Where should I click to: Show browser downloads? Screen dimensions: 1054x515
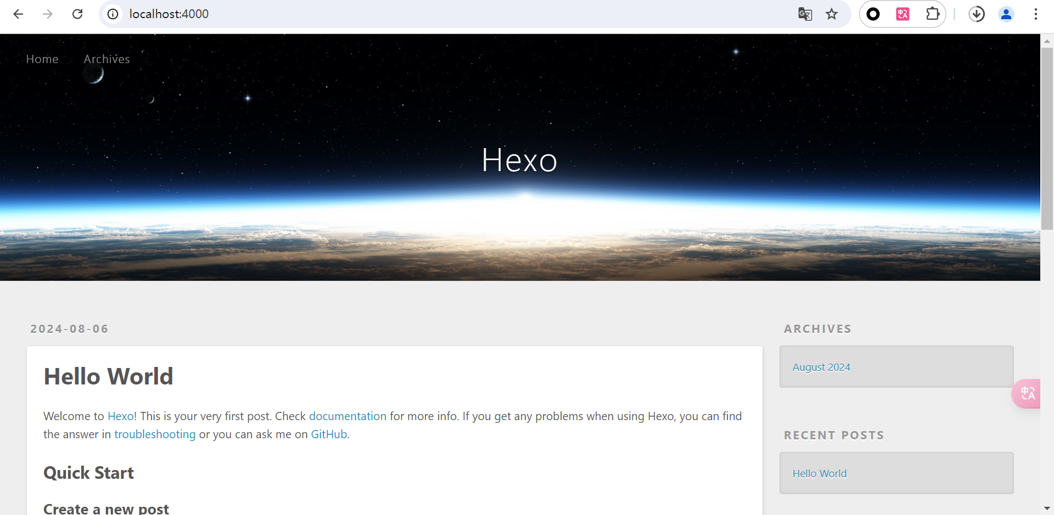(x=977, y=14)
